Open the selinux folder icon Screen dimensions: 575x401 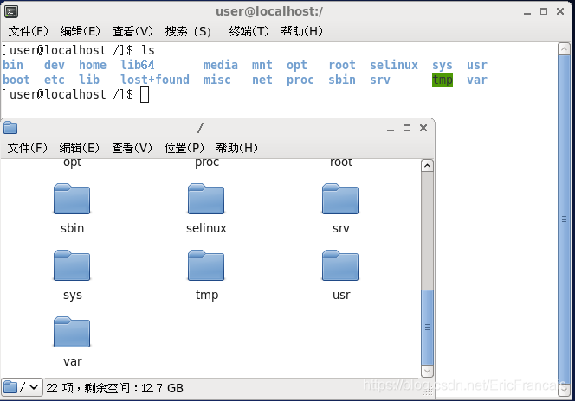[x=206, y=199]
